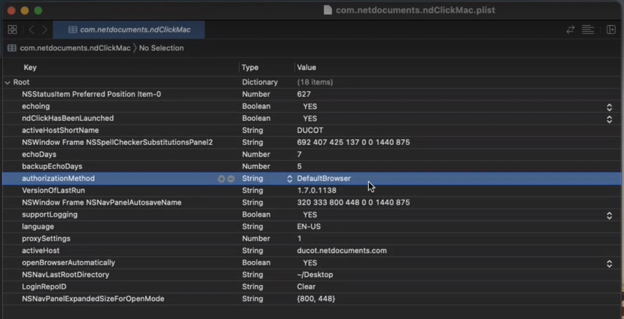Click the authorizationMethod key name
This screenshot has width=624, height=319.
click(58, 179)
